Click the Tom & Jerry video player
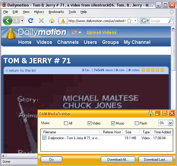This screenshot has height=166, width=177. [x=86, y=92]
